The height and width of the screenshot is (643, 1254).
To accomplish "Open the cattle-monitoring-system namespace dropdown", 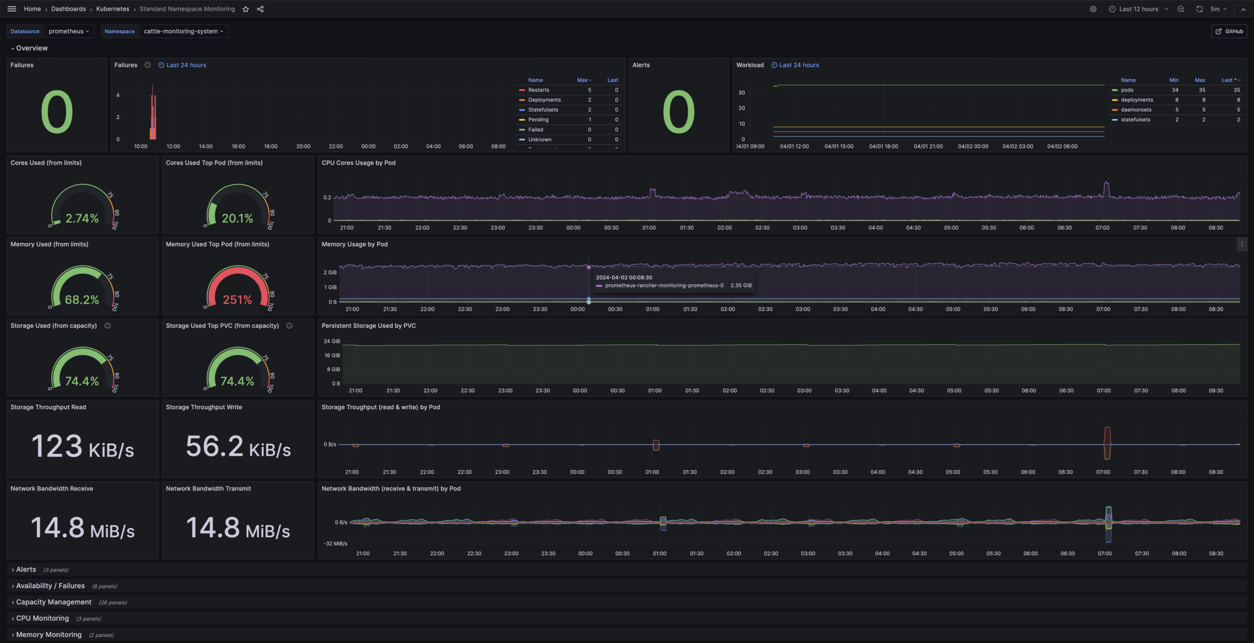I will (x=184, y=31).
